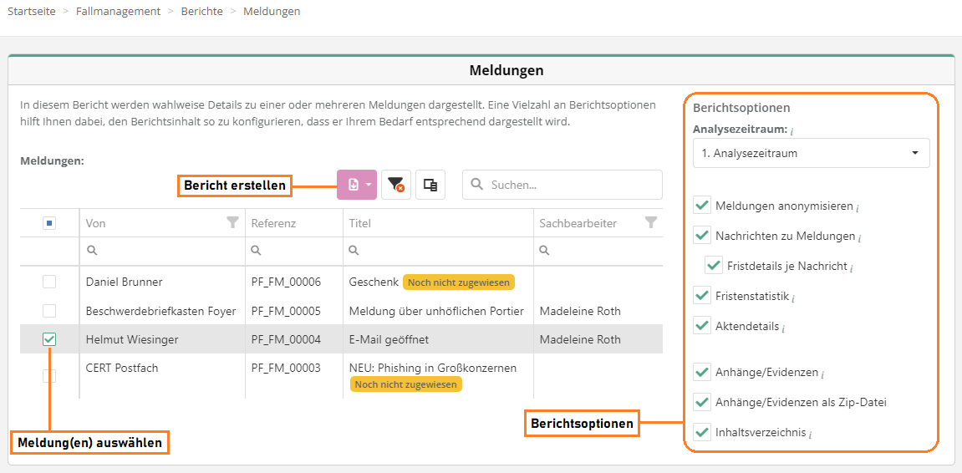
Task: Go to Startseite breadcrumb link
Action: tap(32, 12)
